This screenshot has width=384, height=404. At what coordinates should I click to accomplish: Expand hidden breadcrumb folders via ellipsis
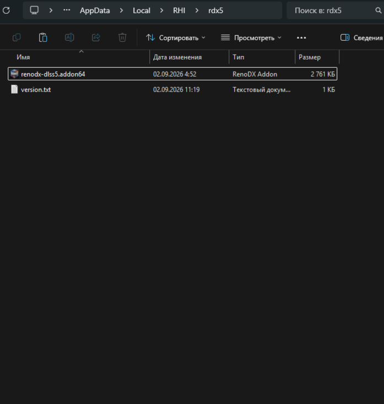pos(67,10)
